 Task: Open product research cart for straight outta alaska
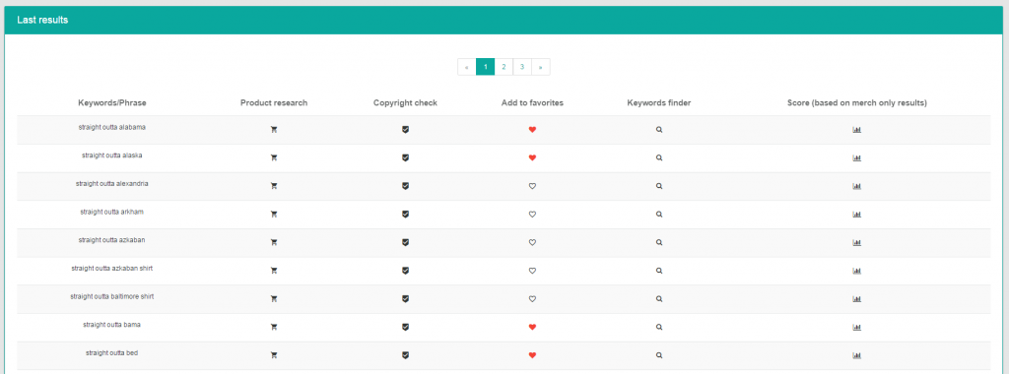coord(274,157)
